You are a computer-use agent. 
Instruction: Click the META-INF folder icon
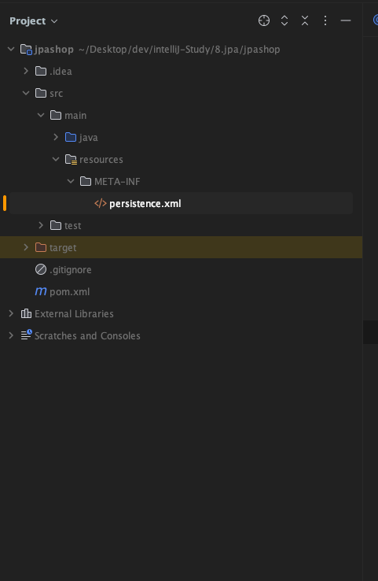pyautogui.click(x=86, y=181)
